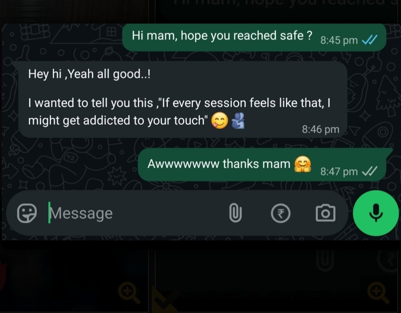Click the 8:46 pm timestamp
The image size is (401, 313).
(321, 129)
